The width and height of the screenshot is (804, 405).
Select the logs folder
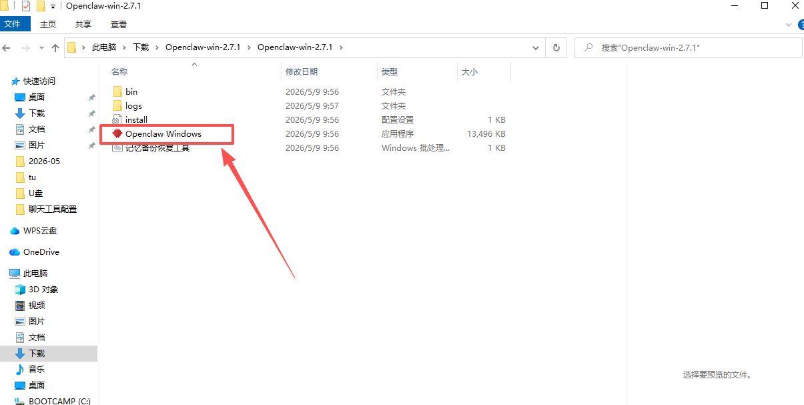click(133, 105)
